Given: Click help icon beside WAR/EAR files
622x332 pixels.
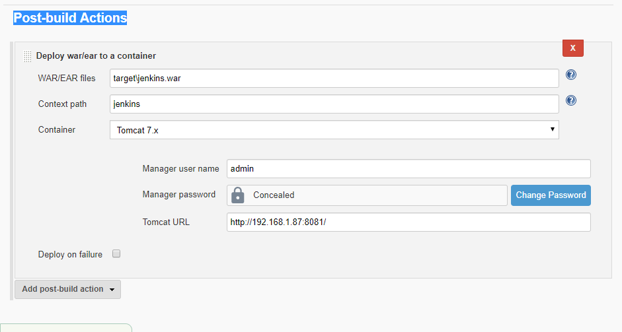Looking at the screenshot, I should pyautogui.click(x=571, y=75).
